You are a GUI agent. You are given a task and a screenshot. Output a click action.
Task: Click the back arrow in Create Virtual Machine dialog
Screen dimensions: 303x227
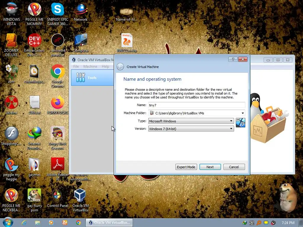tap(120, 67)
